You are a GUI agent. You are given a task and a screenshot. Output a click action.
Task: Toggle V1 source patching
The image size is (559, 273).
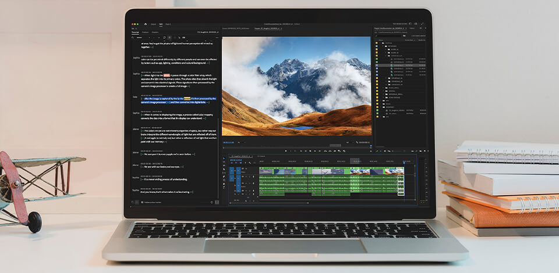tap(232, 171)
